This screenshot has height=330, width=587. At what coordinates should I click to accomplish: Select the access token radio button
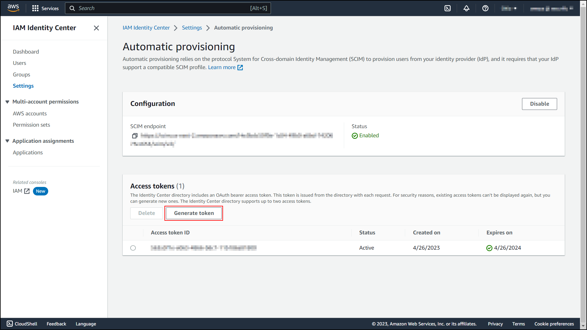[133, 248]
